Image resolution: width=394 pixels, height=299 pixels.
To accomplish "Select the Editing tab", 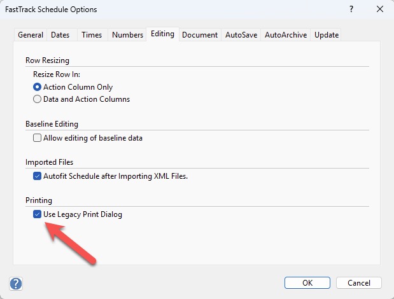I will coord(162,34).
